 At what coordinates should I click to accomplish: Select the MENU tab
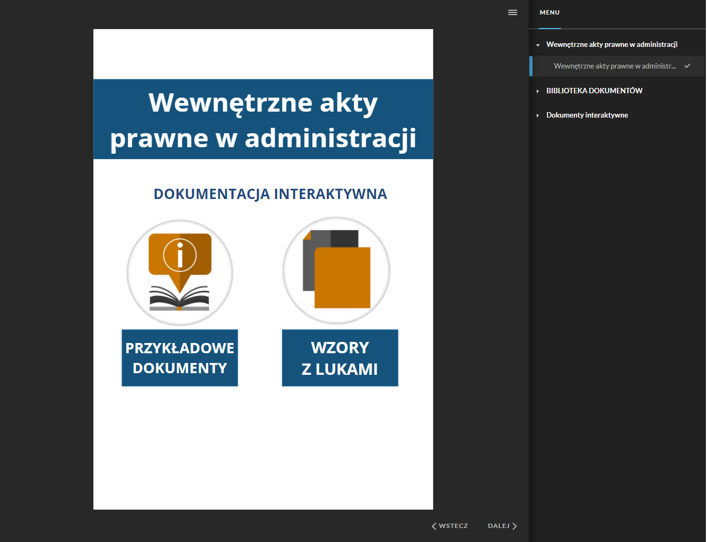coord(550,12)
